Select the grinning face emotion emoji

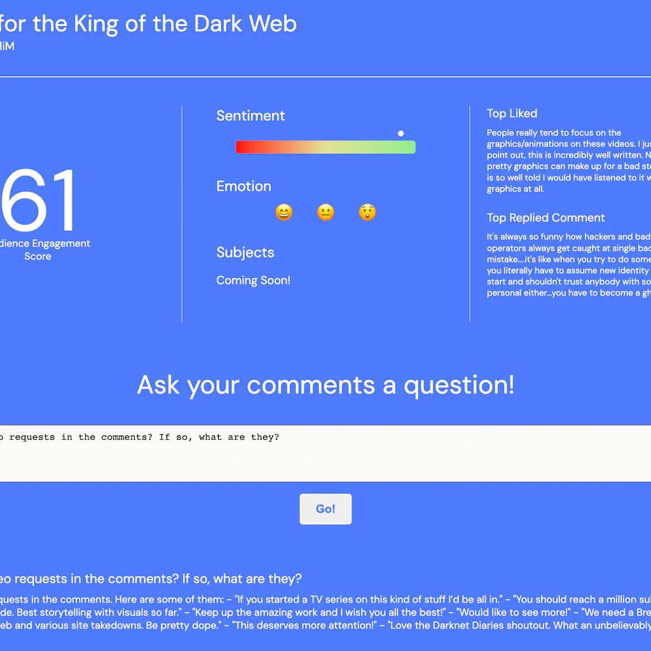pyautogui.click(x=284, y=212)
